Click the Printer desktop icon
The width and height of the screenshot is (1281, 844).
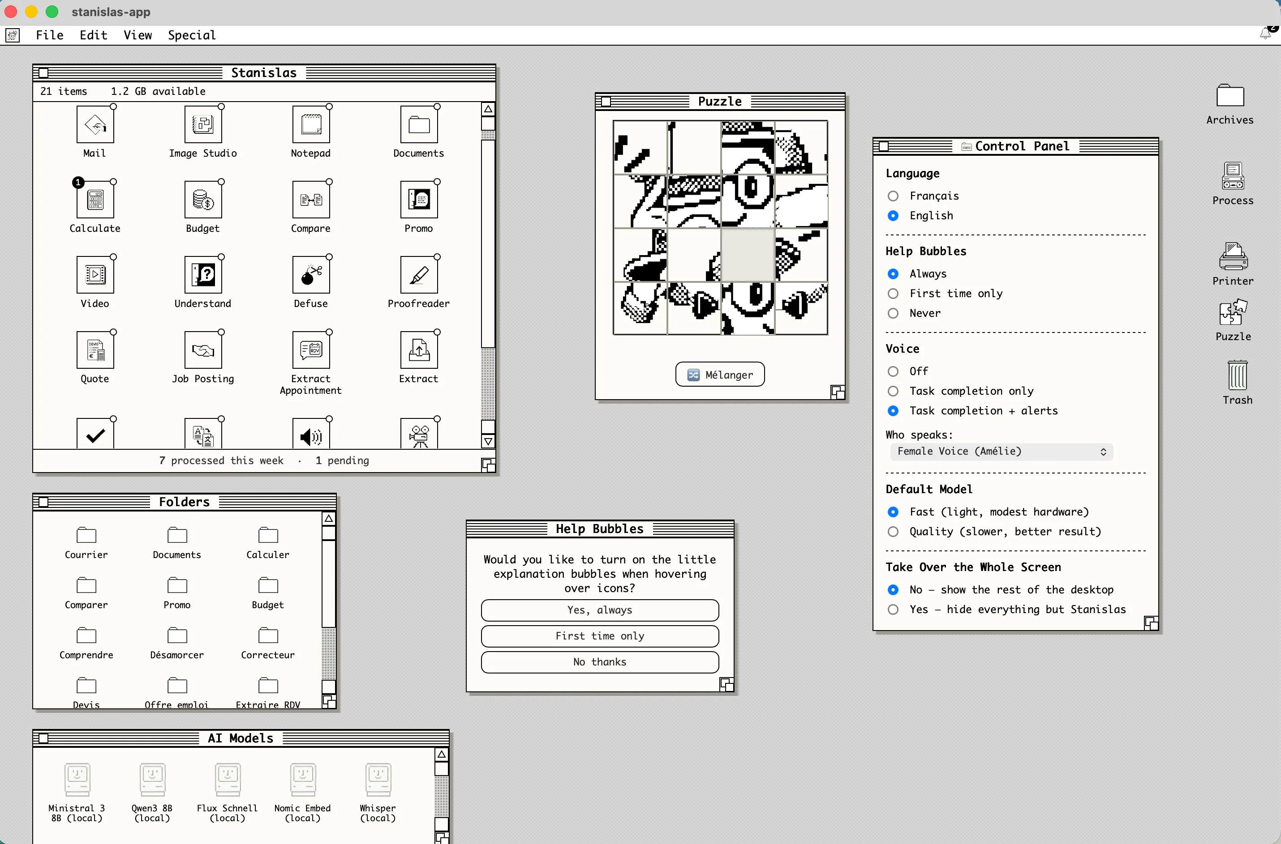(x=1233, y=257)
